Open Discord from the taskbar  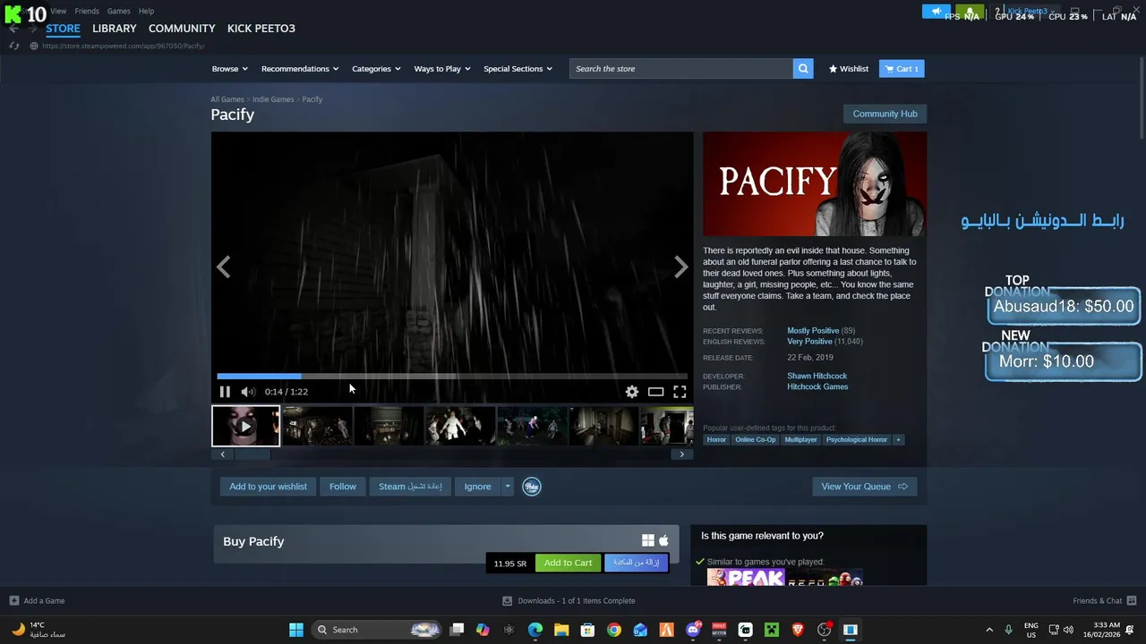pyautogui.click(x=693, y=630)
